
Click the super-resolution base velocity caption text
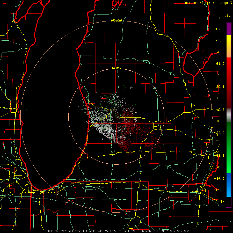click(118, 231)
